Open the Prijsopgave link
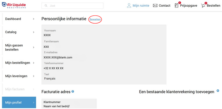 click(188, 6)
